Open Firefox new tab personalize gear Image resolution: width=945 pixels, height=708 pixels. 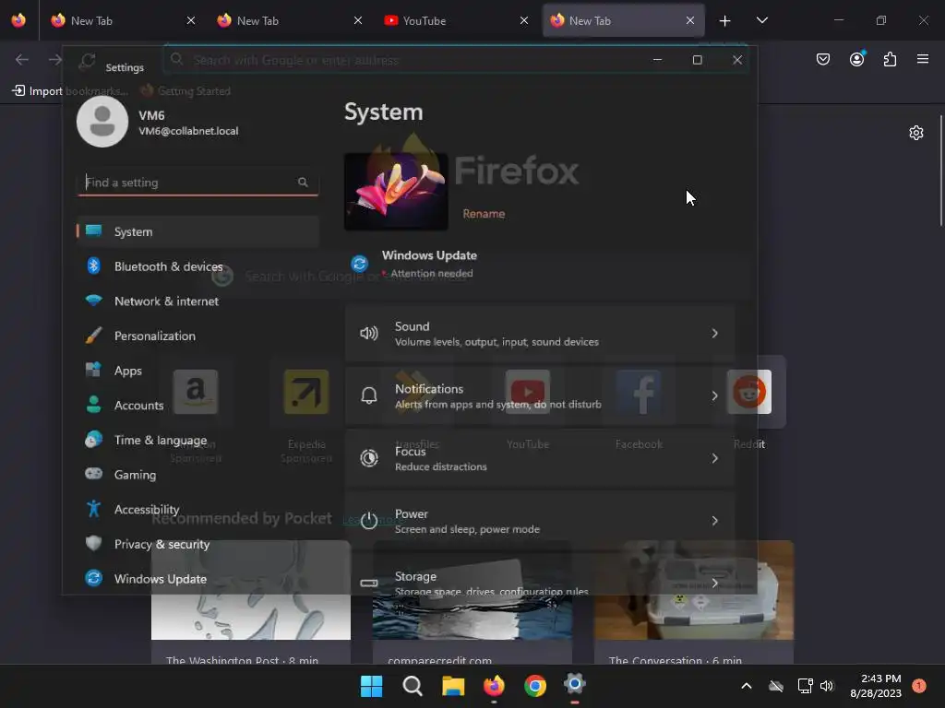pyautogui.click(x=916, y=133)
